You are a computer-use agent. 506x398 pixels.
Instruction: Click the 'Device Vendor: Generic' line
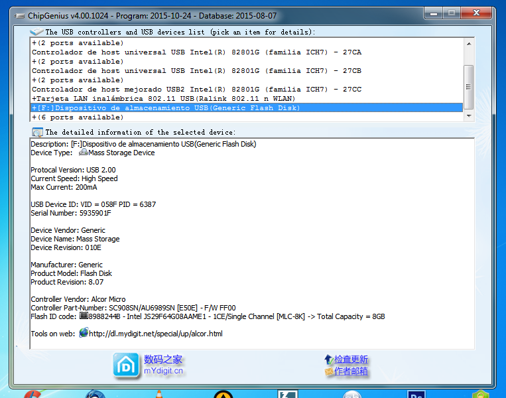[x=68, y=230]
